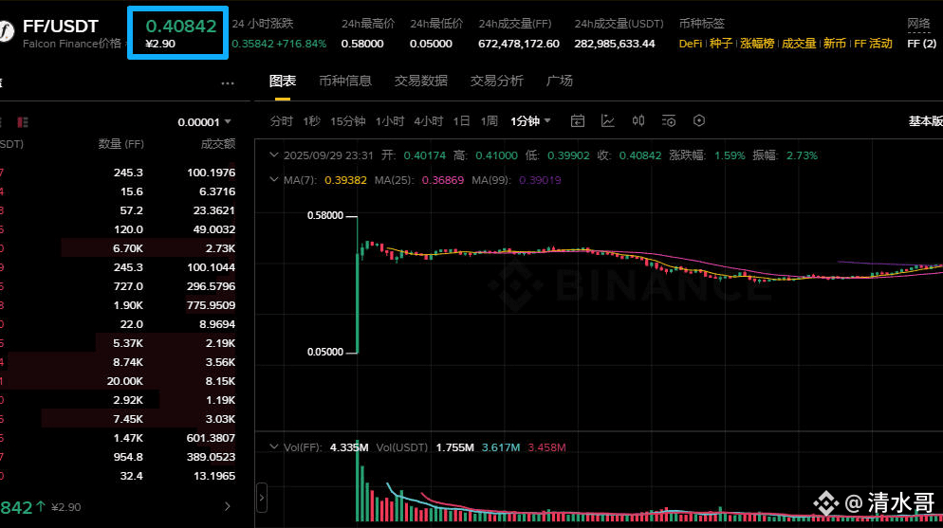Open the technical indicators list icon

tap(669, 121)
